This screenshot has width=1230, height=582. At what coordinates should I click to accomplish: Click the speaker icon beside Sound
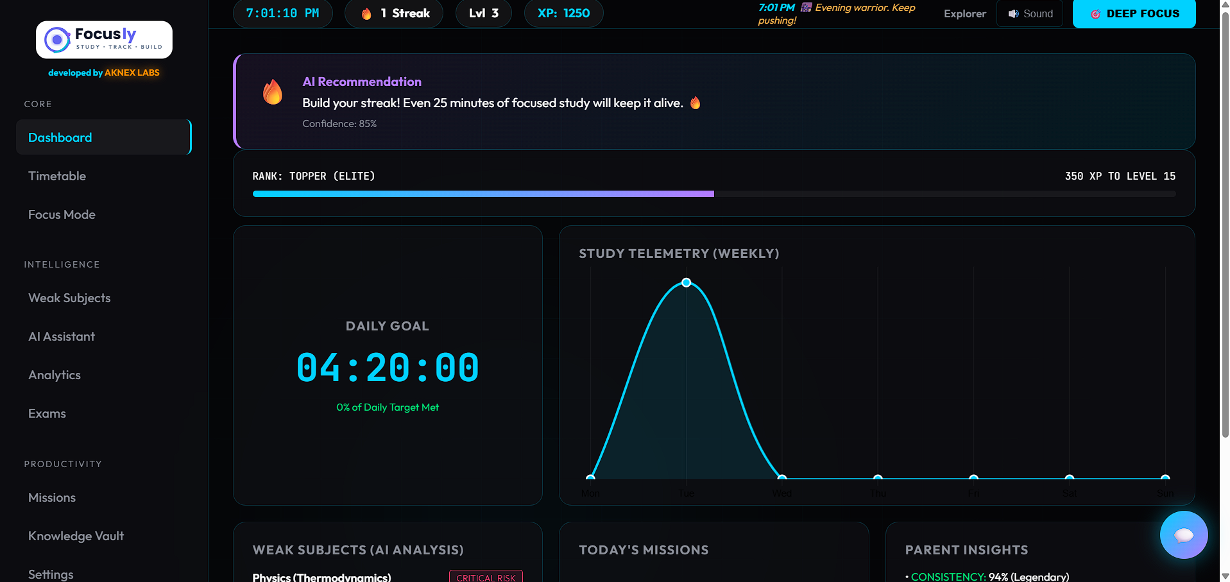click(1013, 13)
